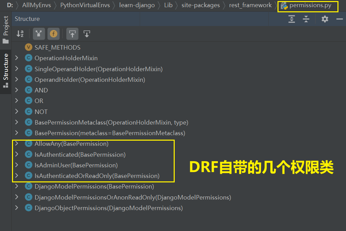
Task: Click site-packages in breadcrumb path
Action: coord(201,5)
